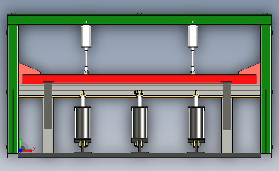The width and height of the screenshot is (279, 171).
Task: Click the green Y axis arrow of triad
Action: pos(21,143)
